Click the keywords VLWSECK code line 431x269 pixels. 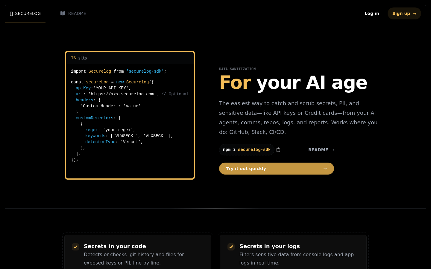[129, 136]
